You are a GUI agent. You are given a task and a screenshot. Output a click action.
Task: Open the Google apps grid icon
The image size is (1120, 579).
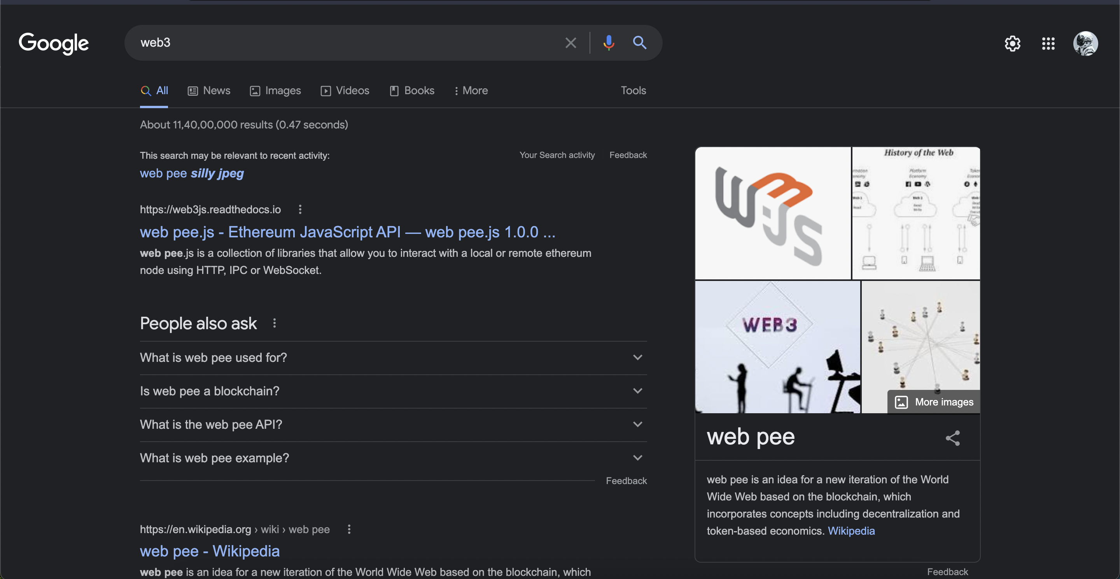[1048, 44]
